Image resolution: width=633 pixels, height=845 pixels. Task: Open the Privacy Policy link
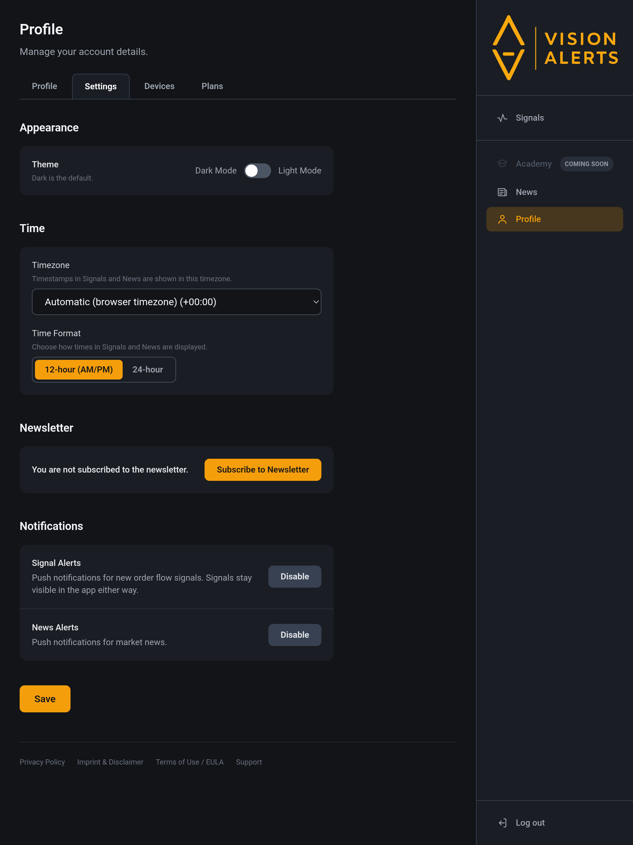point(42,762)
